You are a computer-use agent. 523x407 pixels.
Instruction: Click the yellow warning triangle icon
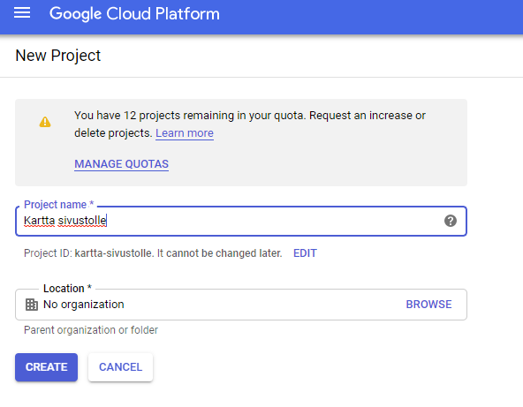tap(45, 122)
